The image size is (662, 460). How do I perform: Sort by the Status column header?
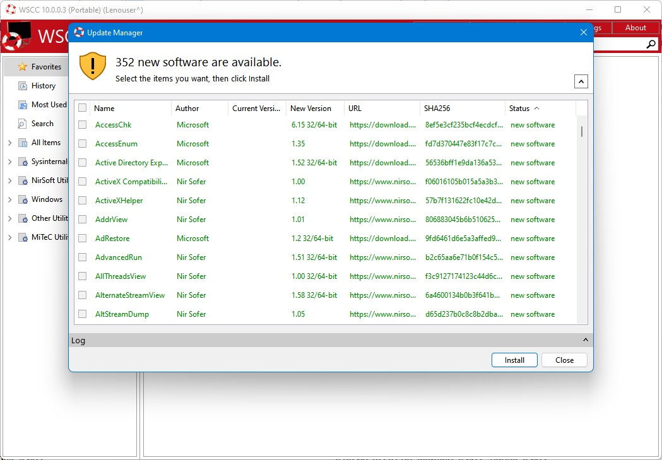[540, 109]
